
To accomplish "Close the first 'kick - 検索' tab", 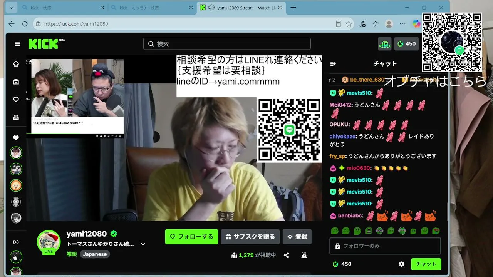I will point(102,8).
